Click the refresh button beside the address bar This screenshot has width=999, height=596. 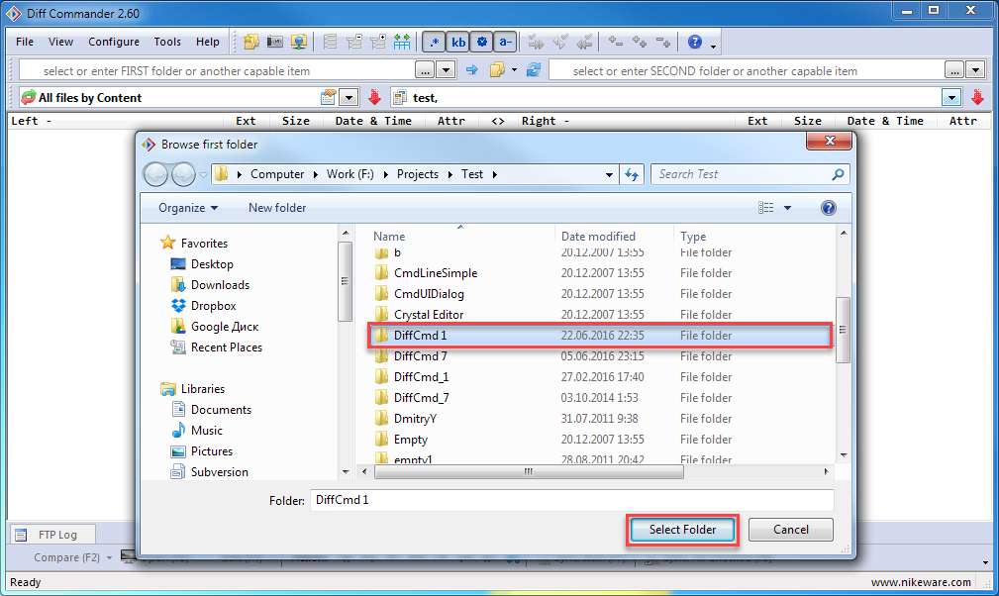633,174
